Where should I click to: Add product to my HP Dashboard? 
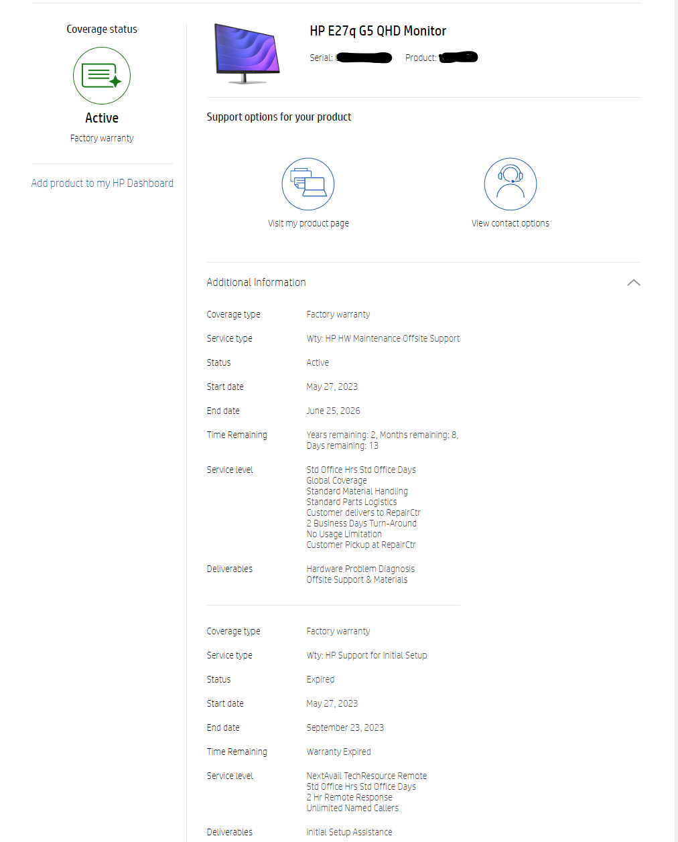pos(102,183)
